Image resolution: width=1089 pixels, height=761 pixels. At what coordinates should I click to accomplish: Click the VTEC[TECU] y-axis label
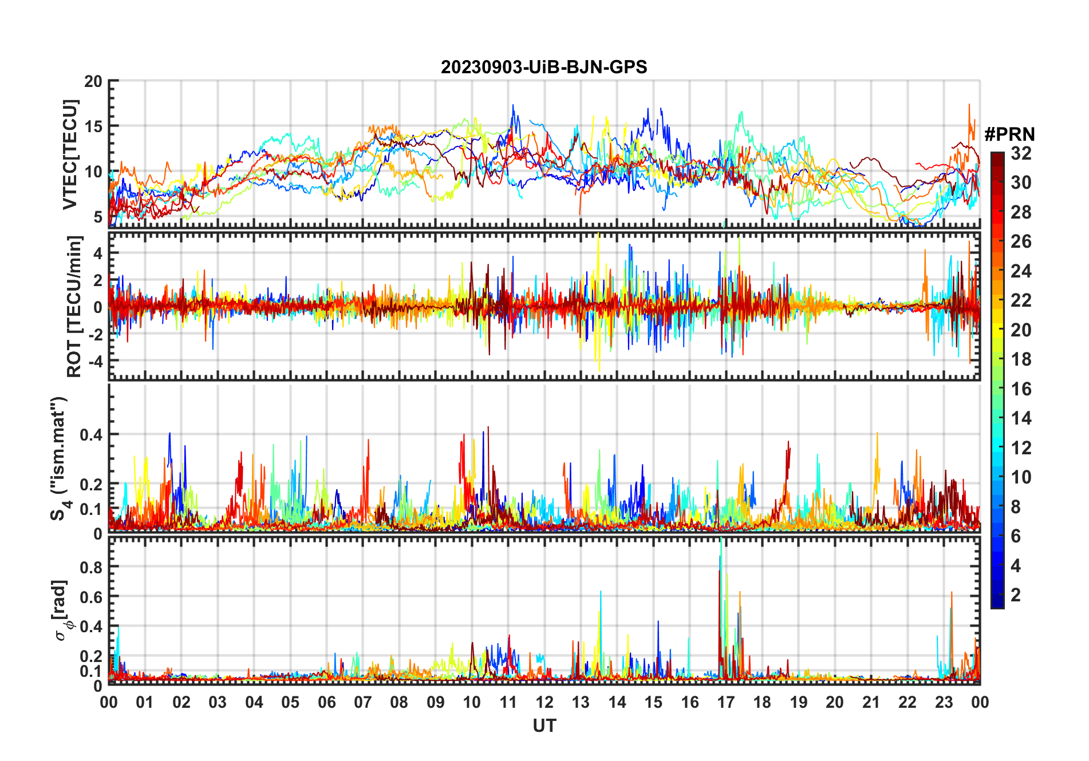point(70,154)
